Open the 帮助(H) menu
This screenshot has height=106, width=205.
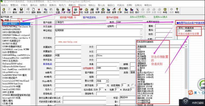point(148,5)
